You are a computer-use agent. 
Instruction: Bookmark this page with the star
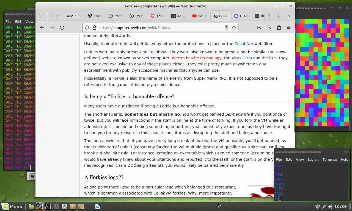pyautogui.click(x=234, y=27)
